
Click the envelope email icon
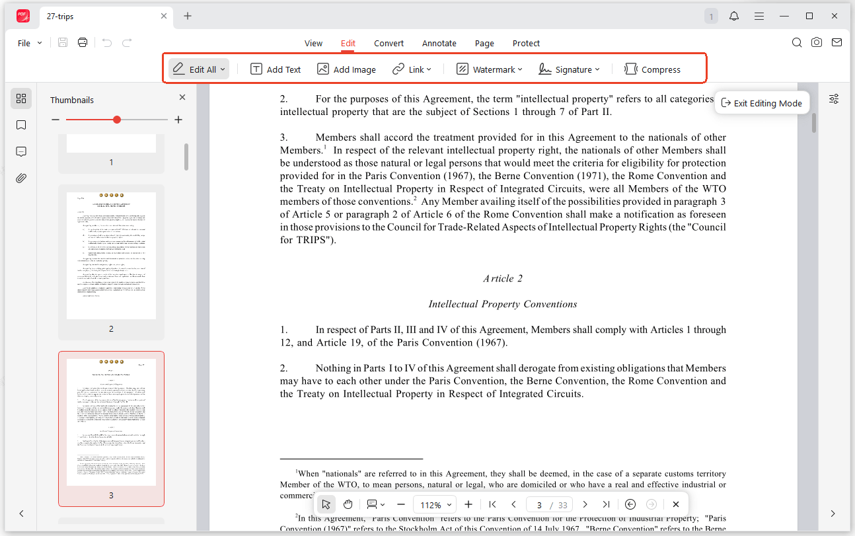click(x=836, y=42)
